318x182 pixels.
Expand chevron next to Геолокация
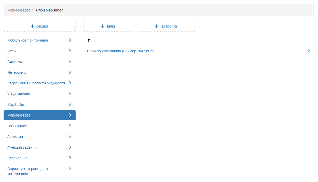[70, 126]
